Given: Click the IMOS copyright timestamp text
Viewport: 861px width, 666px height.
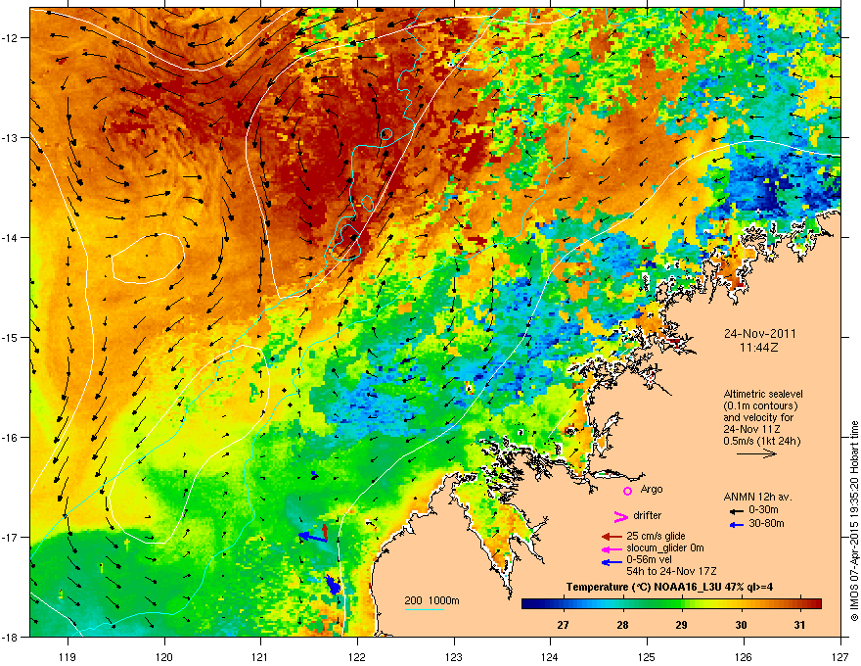Looking at the screenshot, I should click(x=854, y=521).
